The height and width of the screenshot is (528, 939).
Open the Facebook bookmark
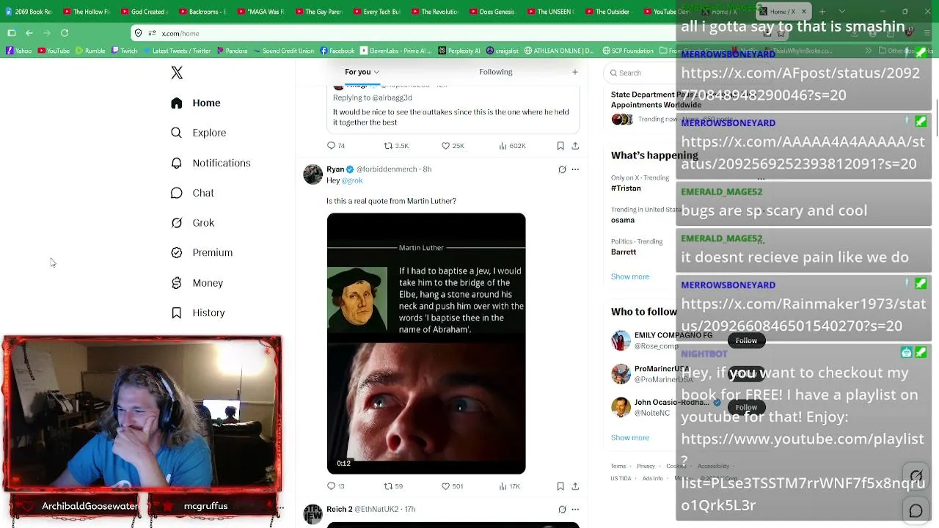337,51
